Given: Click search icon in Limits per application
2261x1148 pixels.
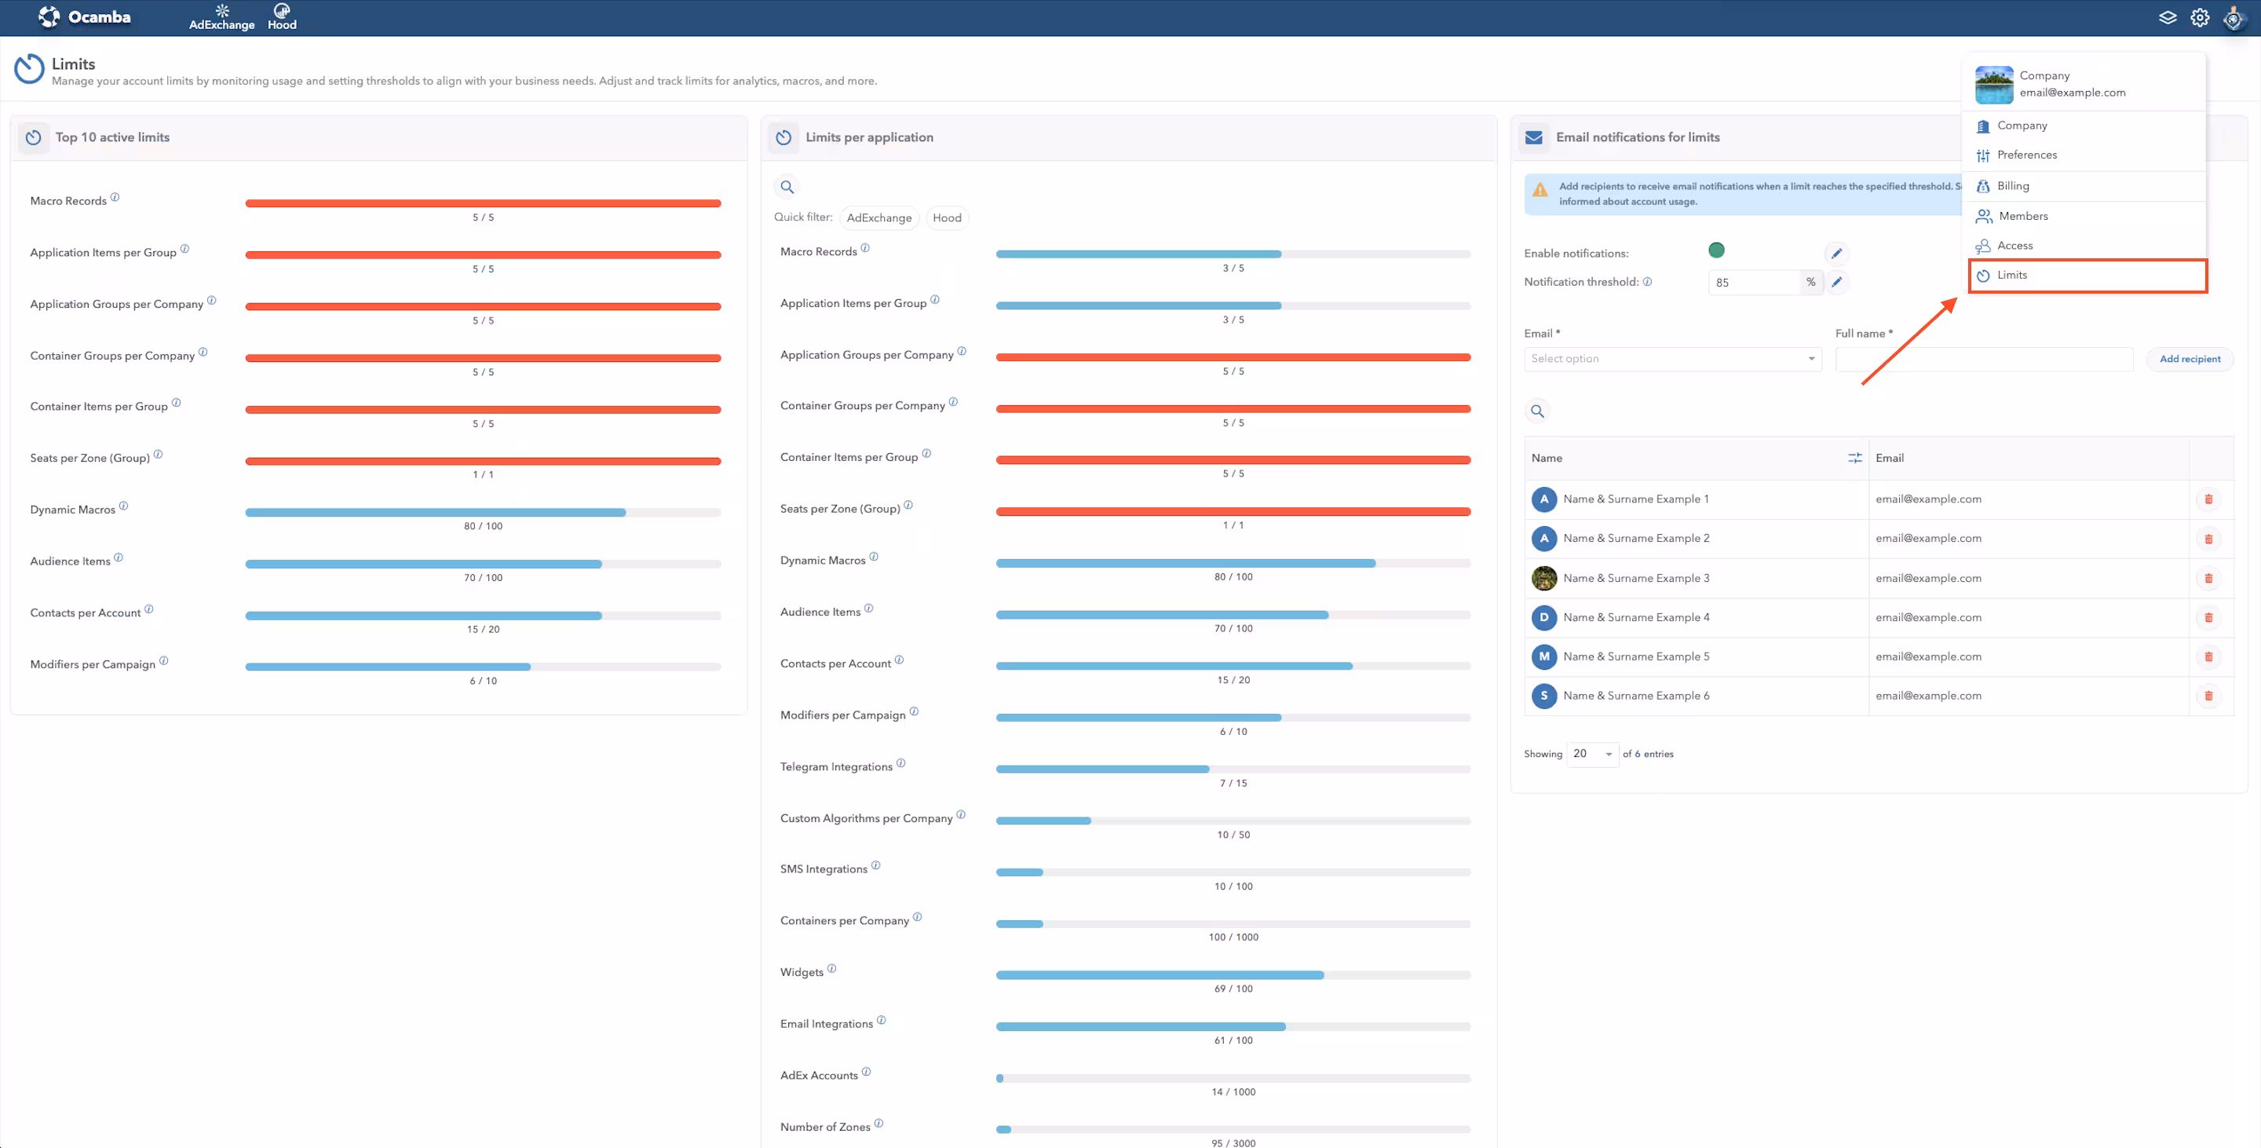Looking at the screenshot, I should pyautogui.click(x=787, y=187).
